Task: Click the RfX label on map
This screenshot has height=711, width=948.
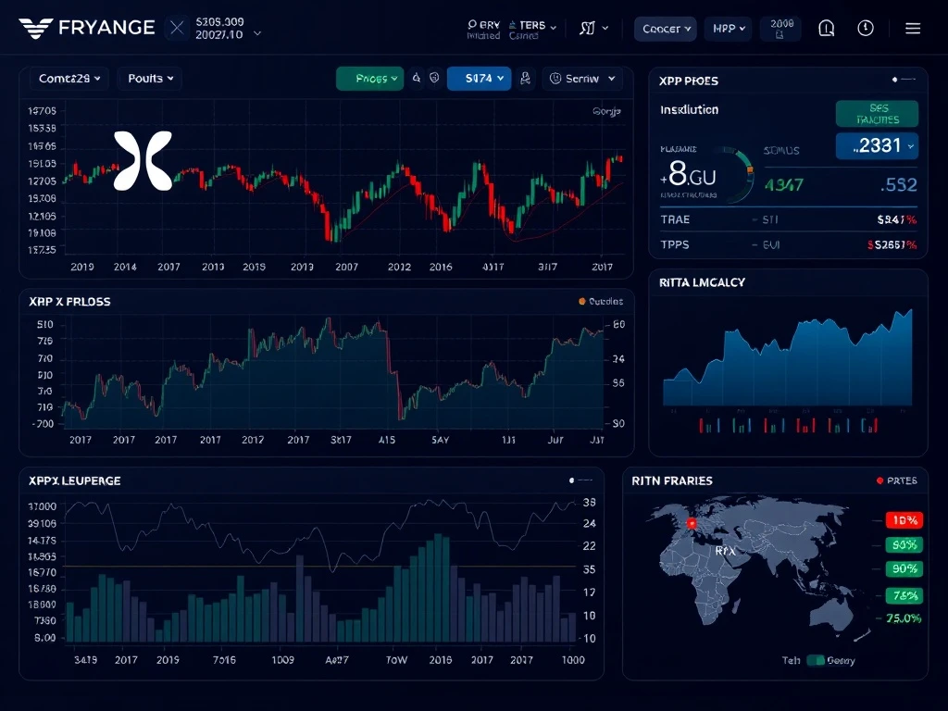Action: pos(725,551)
